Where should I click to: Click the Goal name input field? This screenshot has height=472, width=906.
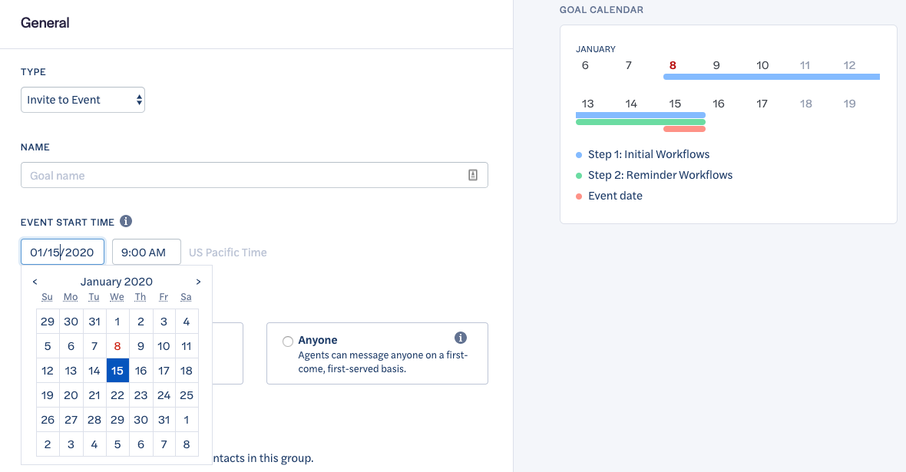click(x=254, y=175)
